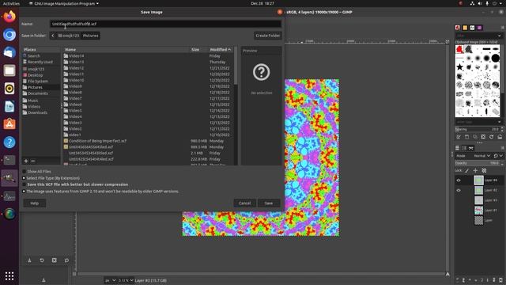Click the Save button
Viewport: 506px width, 285px height.
pos(269,203)
